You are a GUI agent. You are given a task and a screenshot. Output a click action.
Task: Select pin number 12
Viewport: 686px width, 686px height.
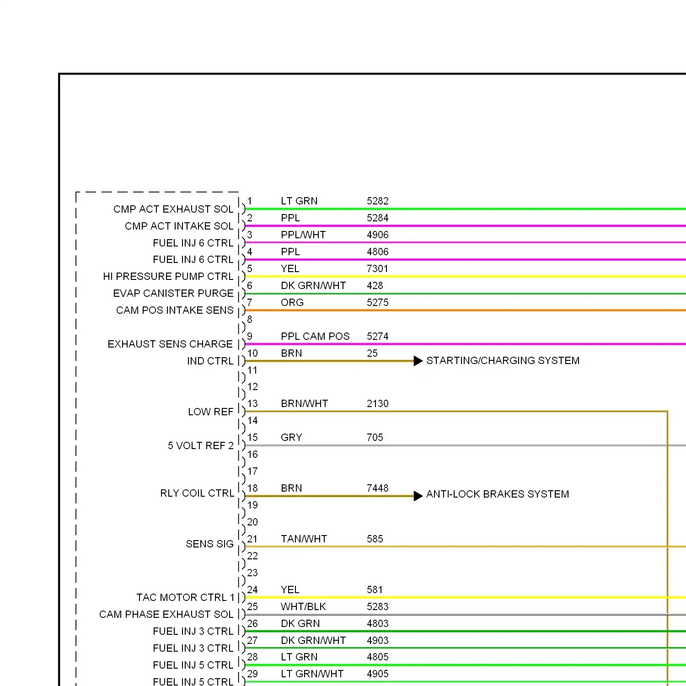click(x=252, y=386)
